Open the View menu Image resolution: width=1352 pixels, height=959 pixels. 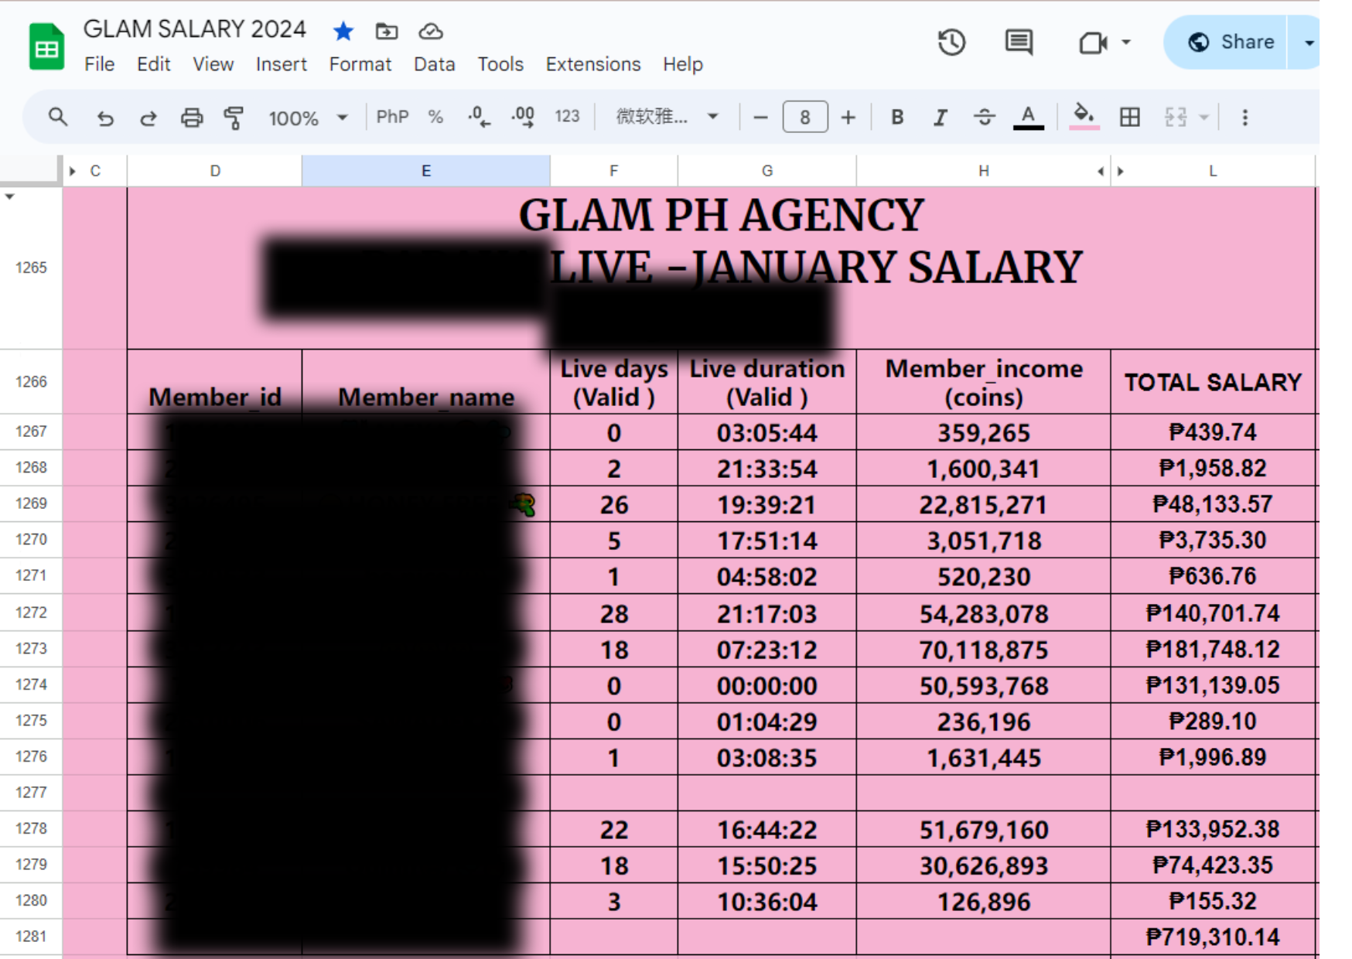[213, 64]
